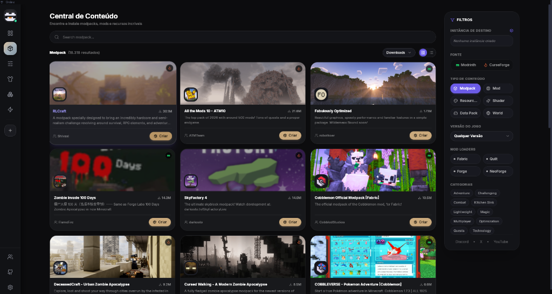This screenshot has height=294, width=552.
Task: Open the Nenhuma instância criada destination selector
Action: (481, 41)
